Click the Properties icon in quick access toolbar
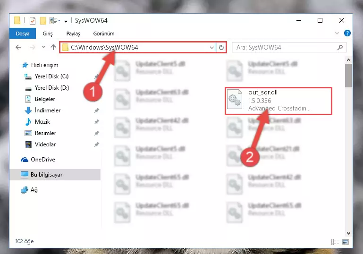The height and width of the screenshot is (254, 363). pyautogui.click(x=33, y=21)
